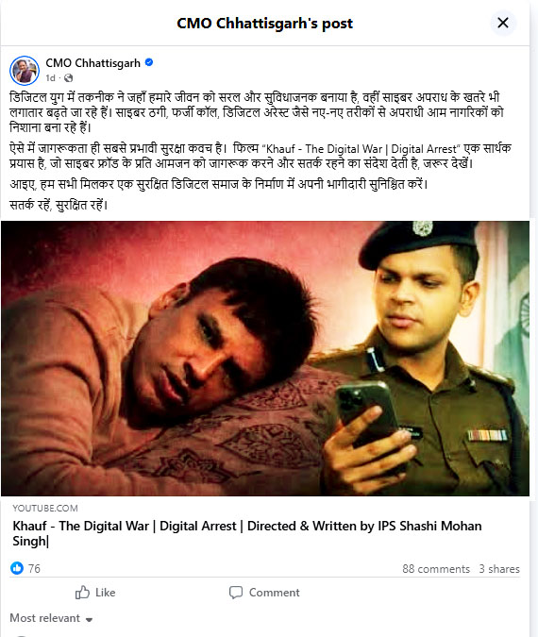Click the Most relevant dropdown arrow
The width and height of the screenshot is (538, 637).
pyautogui.click(x=89, y=619)
